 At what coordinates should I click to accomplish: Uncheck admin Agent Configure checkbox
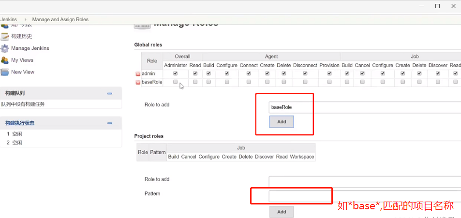[227, 73]
